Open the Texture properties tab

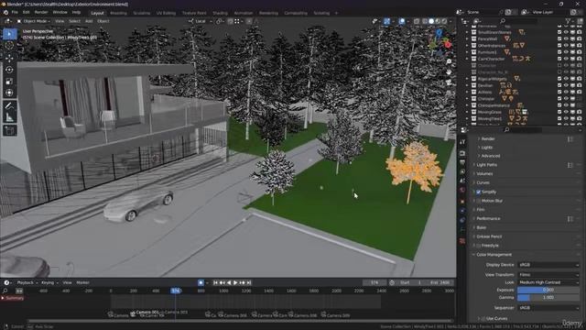point(462,241)
